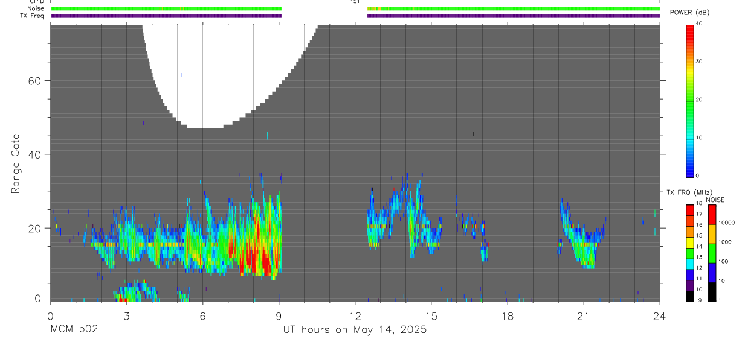Click the Noise green strip at top left
The height and width of the screenshot is (342, 742).
(x=166, y=8)
